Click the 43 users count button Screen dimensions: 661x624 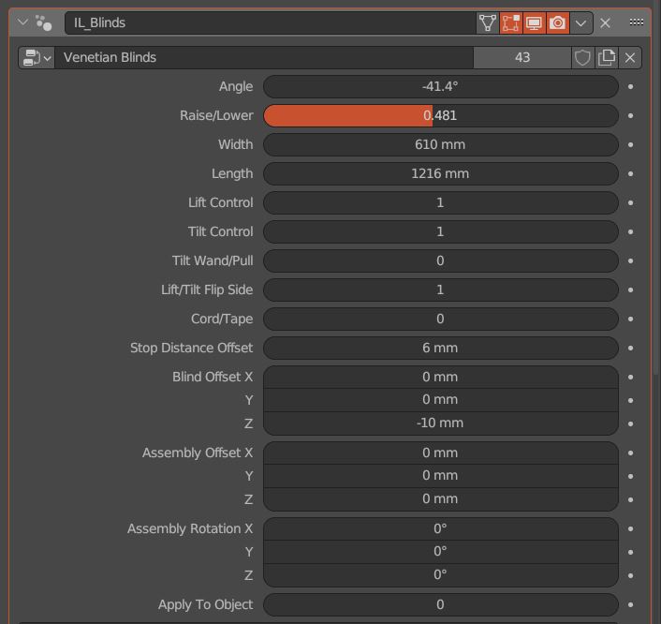tap(522, 57)
